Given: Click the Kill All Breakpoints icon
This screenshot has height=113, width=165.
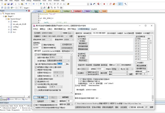Looking at the screenshot, I should click(114, 4).
